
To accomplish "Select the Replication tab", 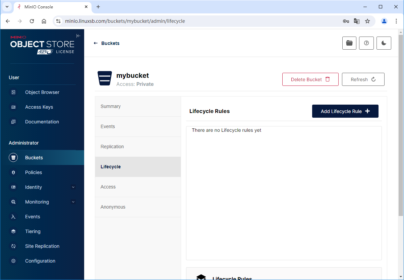I will tap(112, 147).
